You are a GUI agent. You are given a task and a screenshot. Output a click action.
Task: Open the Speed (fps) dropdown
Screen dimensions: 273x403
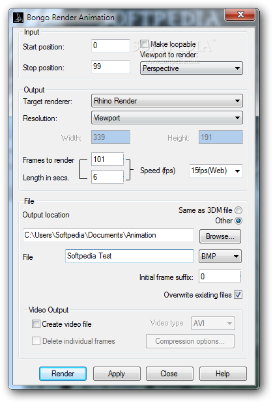216,171
